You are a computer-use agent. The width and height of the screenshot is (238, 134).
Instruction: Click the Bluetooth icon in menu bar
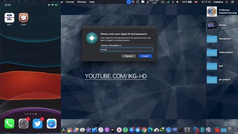point(173,2)
